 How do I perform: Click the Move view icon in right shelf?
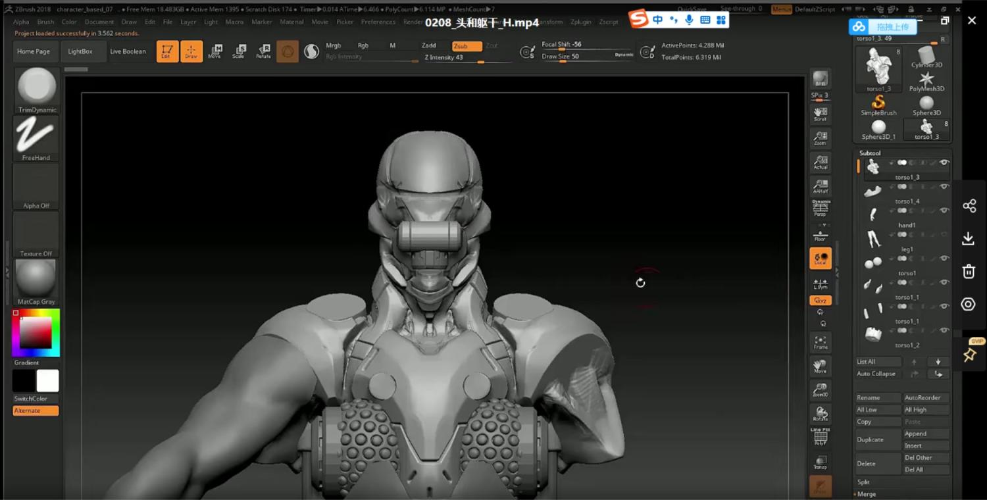pyautogui.click(x=821, y=366)
